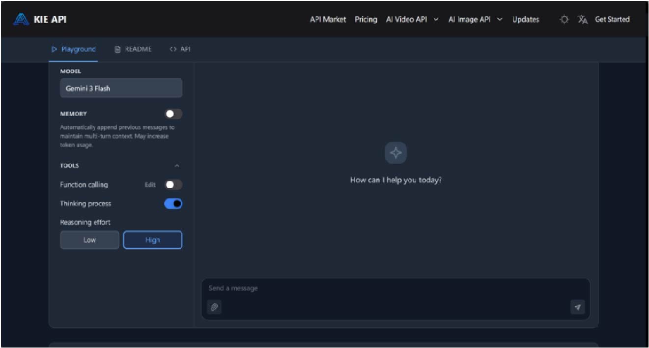
Task: Click the KIE API logo icon
Action: point(21,19)
